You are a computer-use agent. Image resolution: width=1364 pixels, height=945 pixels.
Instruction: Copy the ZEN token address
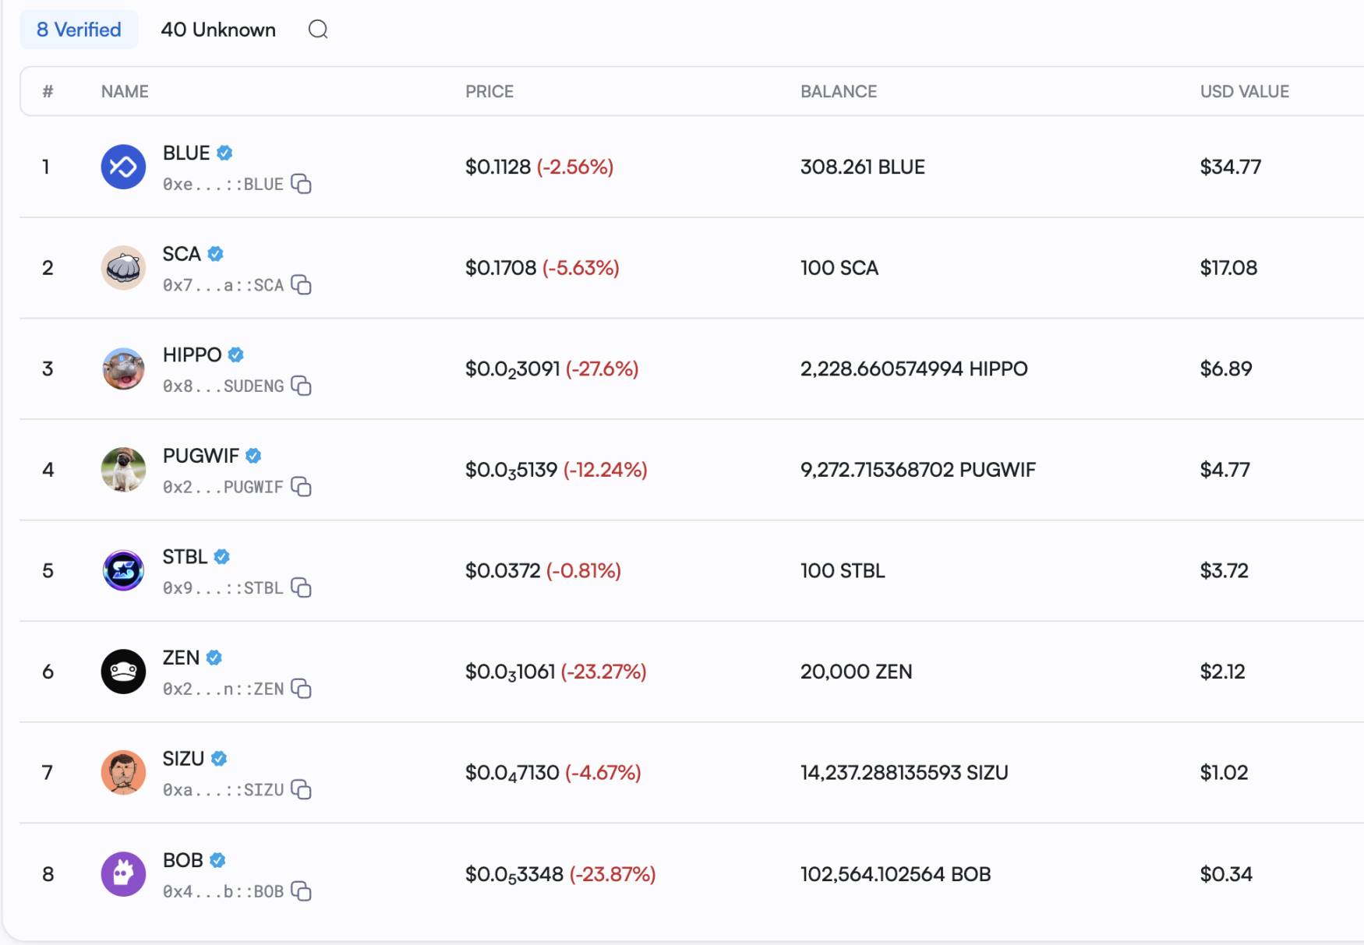click(x=302, y=689)
